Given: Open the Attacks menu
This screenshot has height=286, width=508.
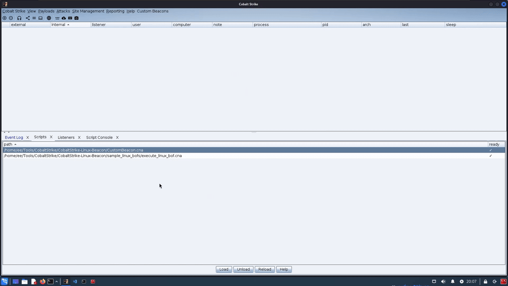Looking at the screenshot, I should coord(63,11).
